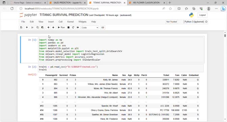
Task: Open the Cell menu
Action: point(60,22)
